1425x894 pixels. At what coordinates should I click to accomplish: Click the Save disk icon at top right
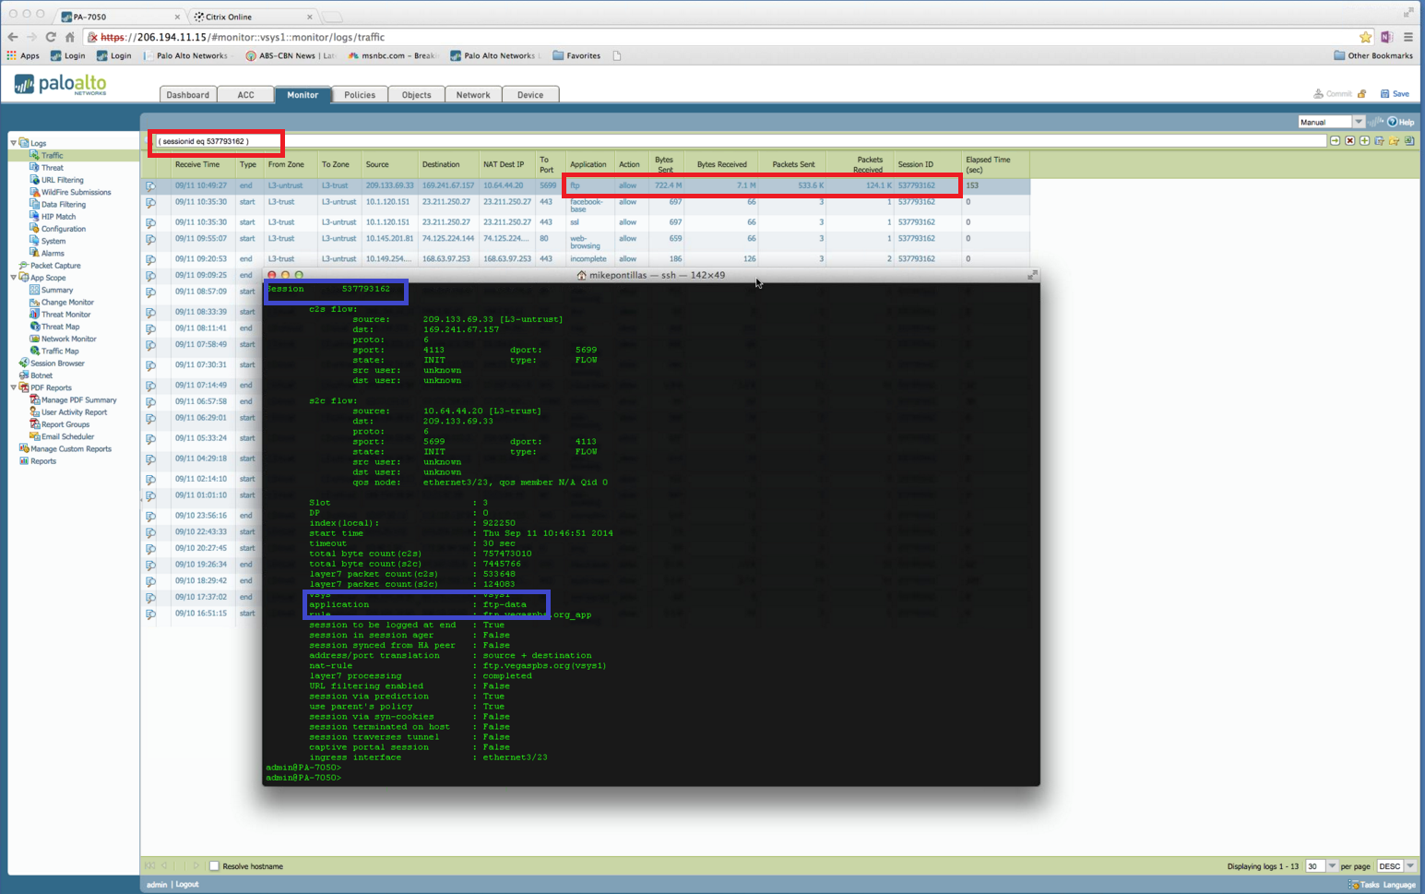tap(1384, 94)
